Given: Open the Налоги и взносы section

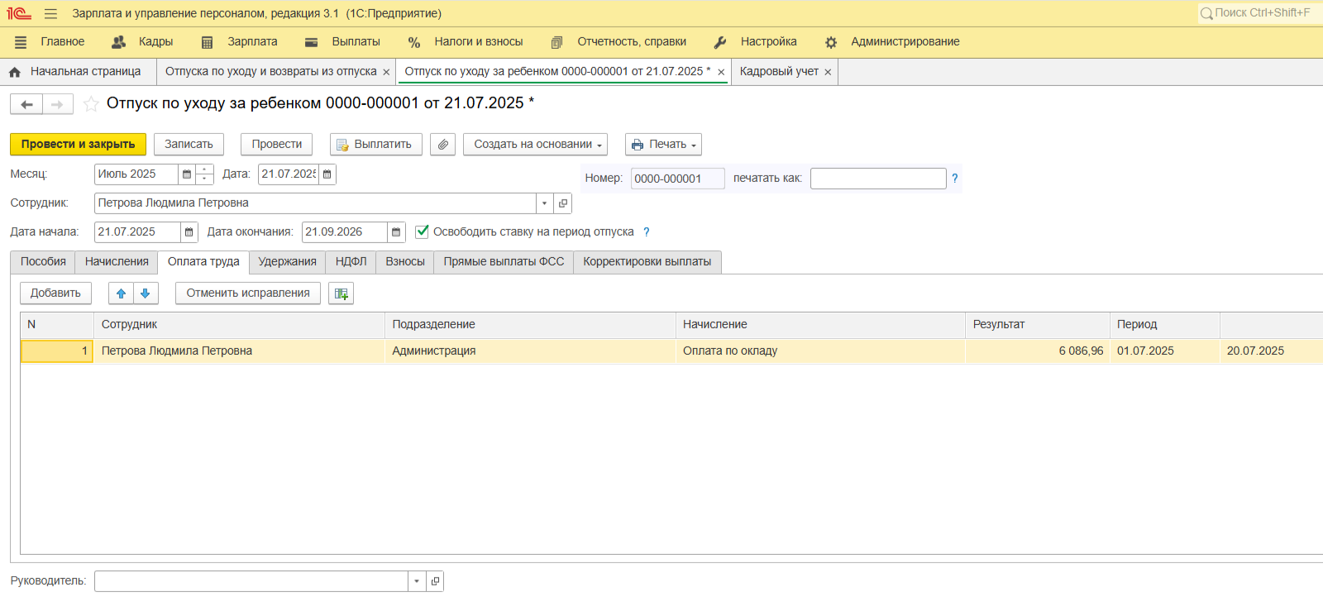Looking at the screenshot, I should [x=466, y=42].
